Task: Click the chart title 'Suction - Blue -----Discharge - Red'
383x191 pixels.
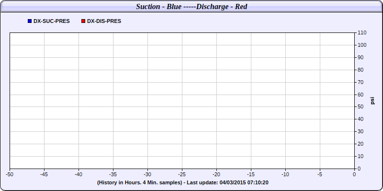Action: coord(191,7)
